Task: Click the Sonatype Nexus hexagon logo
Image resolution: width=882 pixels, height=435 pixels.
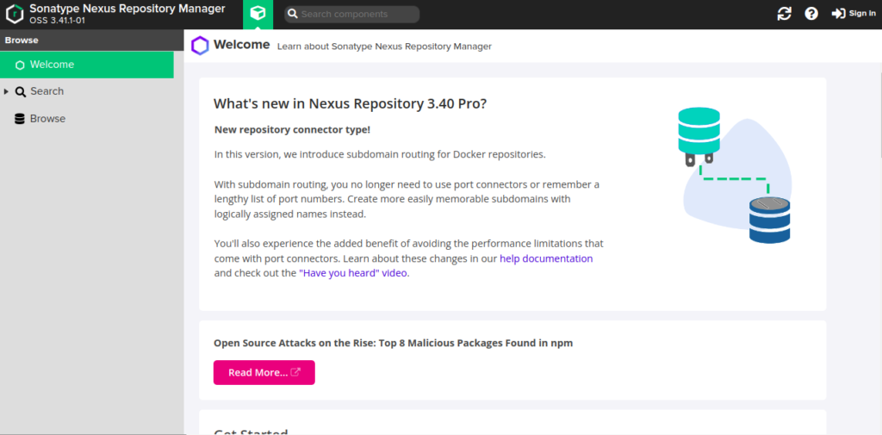Action: (16, 14)
